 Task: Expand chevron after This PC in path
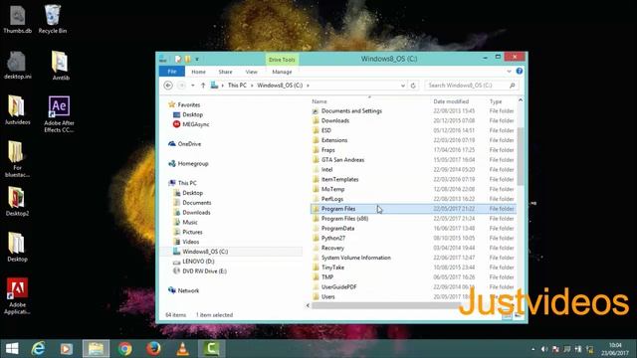click(x=252, y=86)
